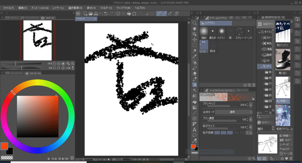302x163 pixels.
Task: Collapse the すべての素材 tree node
Action: pos(260,32)
